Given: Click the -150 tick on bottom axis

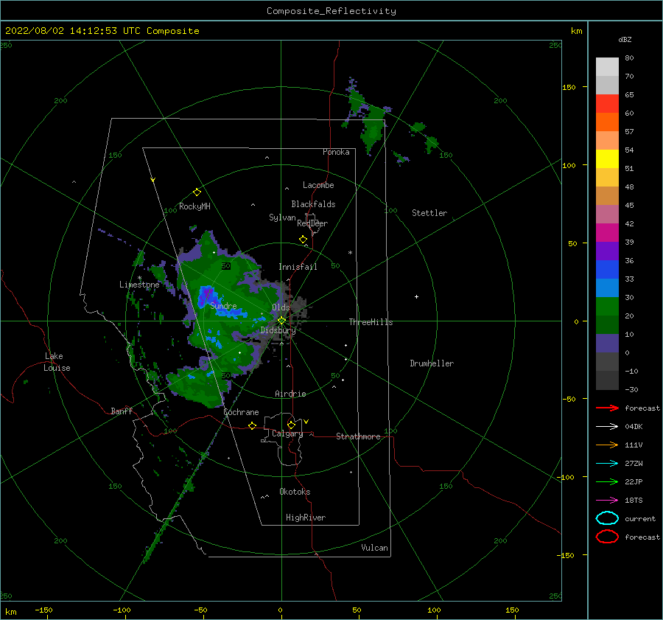Looking at the screenshot, I should click(x=43, y=610).
